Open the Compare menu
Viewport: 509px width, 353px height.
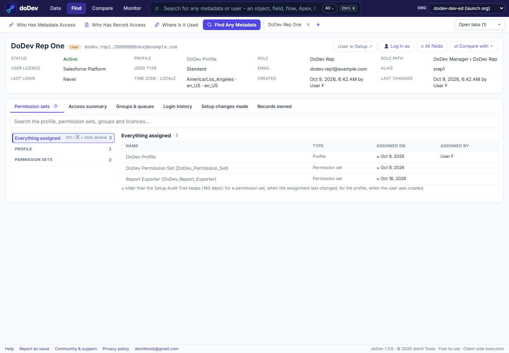click(x=103, y=8)
